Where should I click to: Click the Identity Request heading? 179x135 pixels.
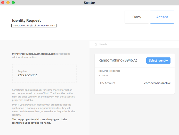pos(26,20)
